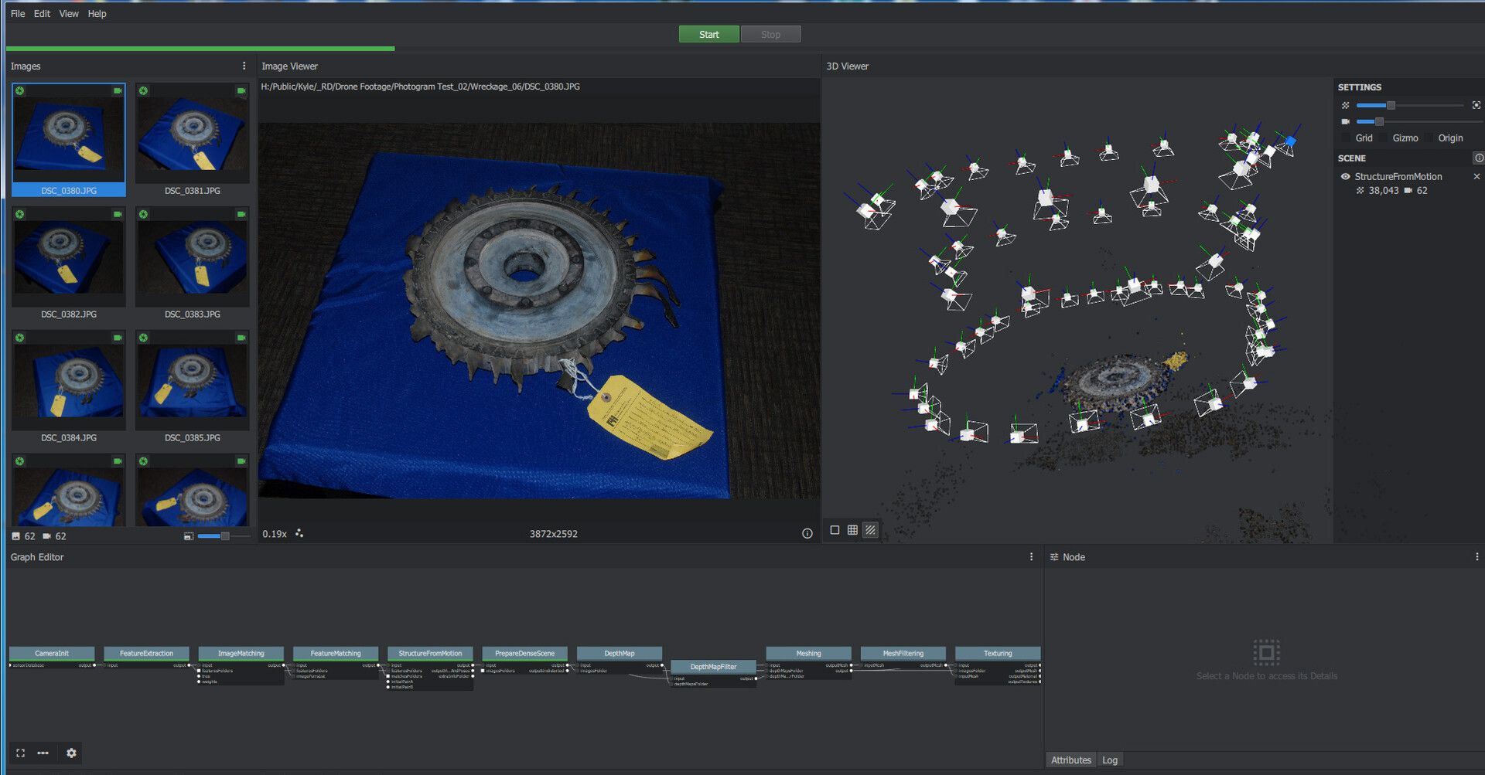The height and width of the screenshot is (775, 1485).
Task: Open the Images panel three-dot menu
Action: pyautogui.click(x=244, y=66)
